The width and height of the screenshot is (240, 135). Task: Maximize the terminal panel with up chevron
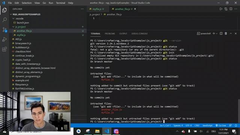point(231,33)
